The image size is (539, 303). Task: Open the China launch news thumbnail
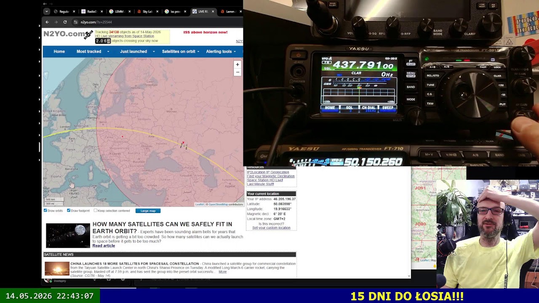coord(57,268)
